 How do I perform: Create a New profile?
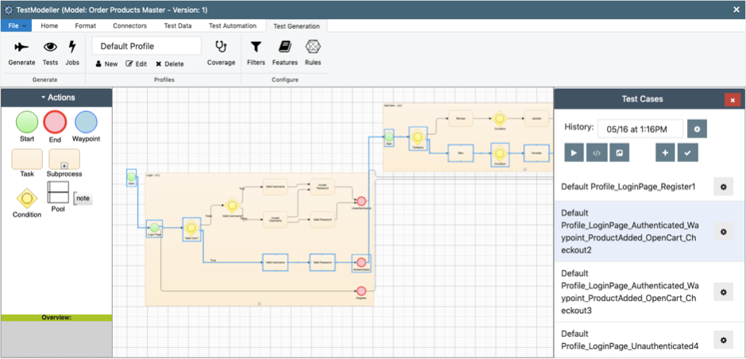(x=106, y=64)
